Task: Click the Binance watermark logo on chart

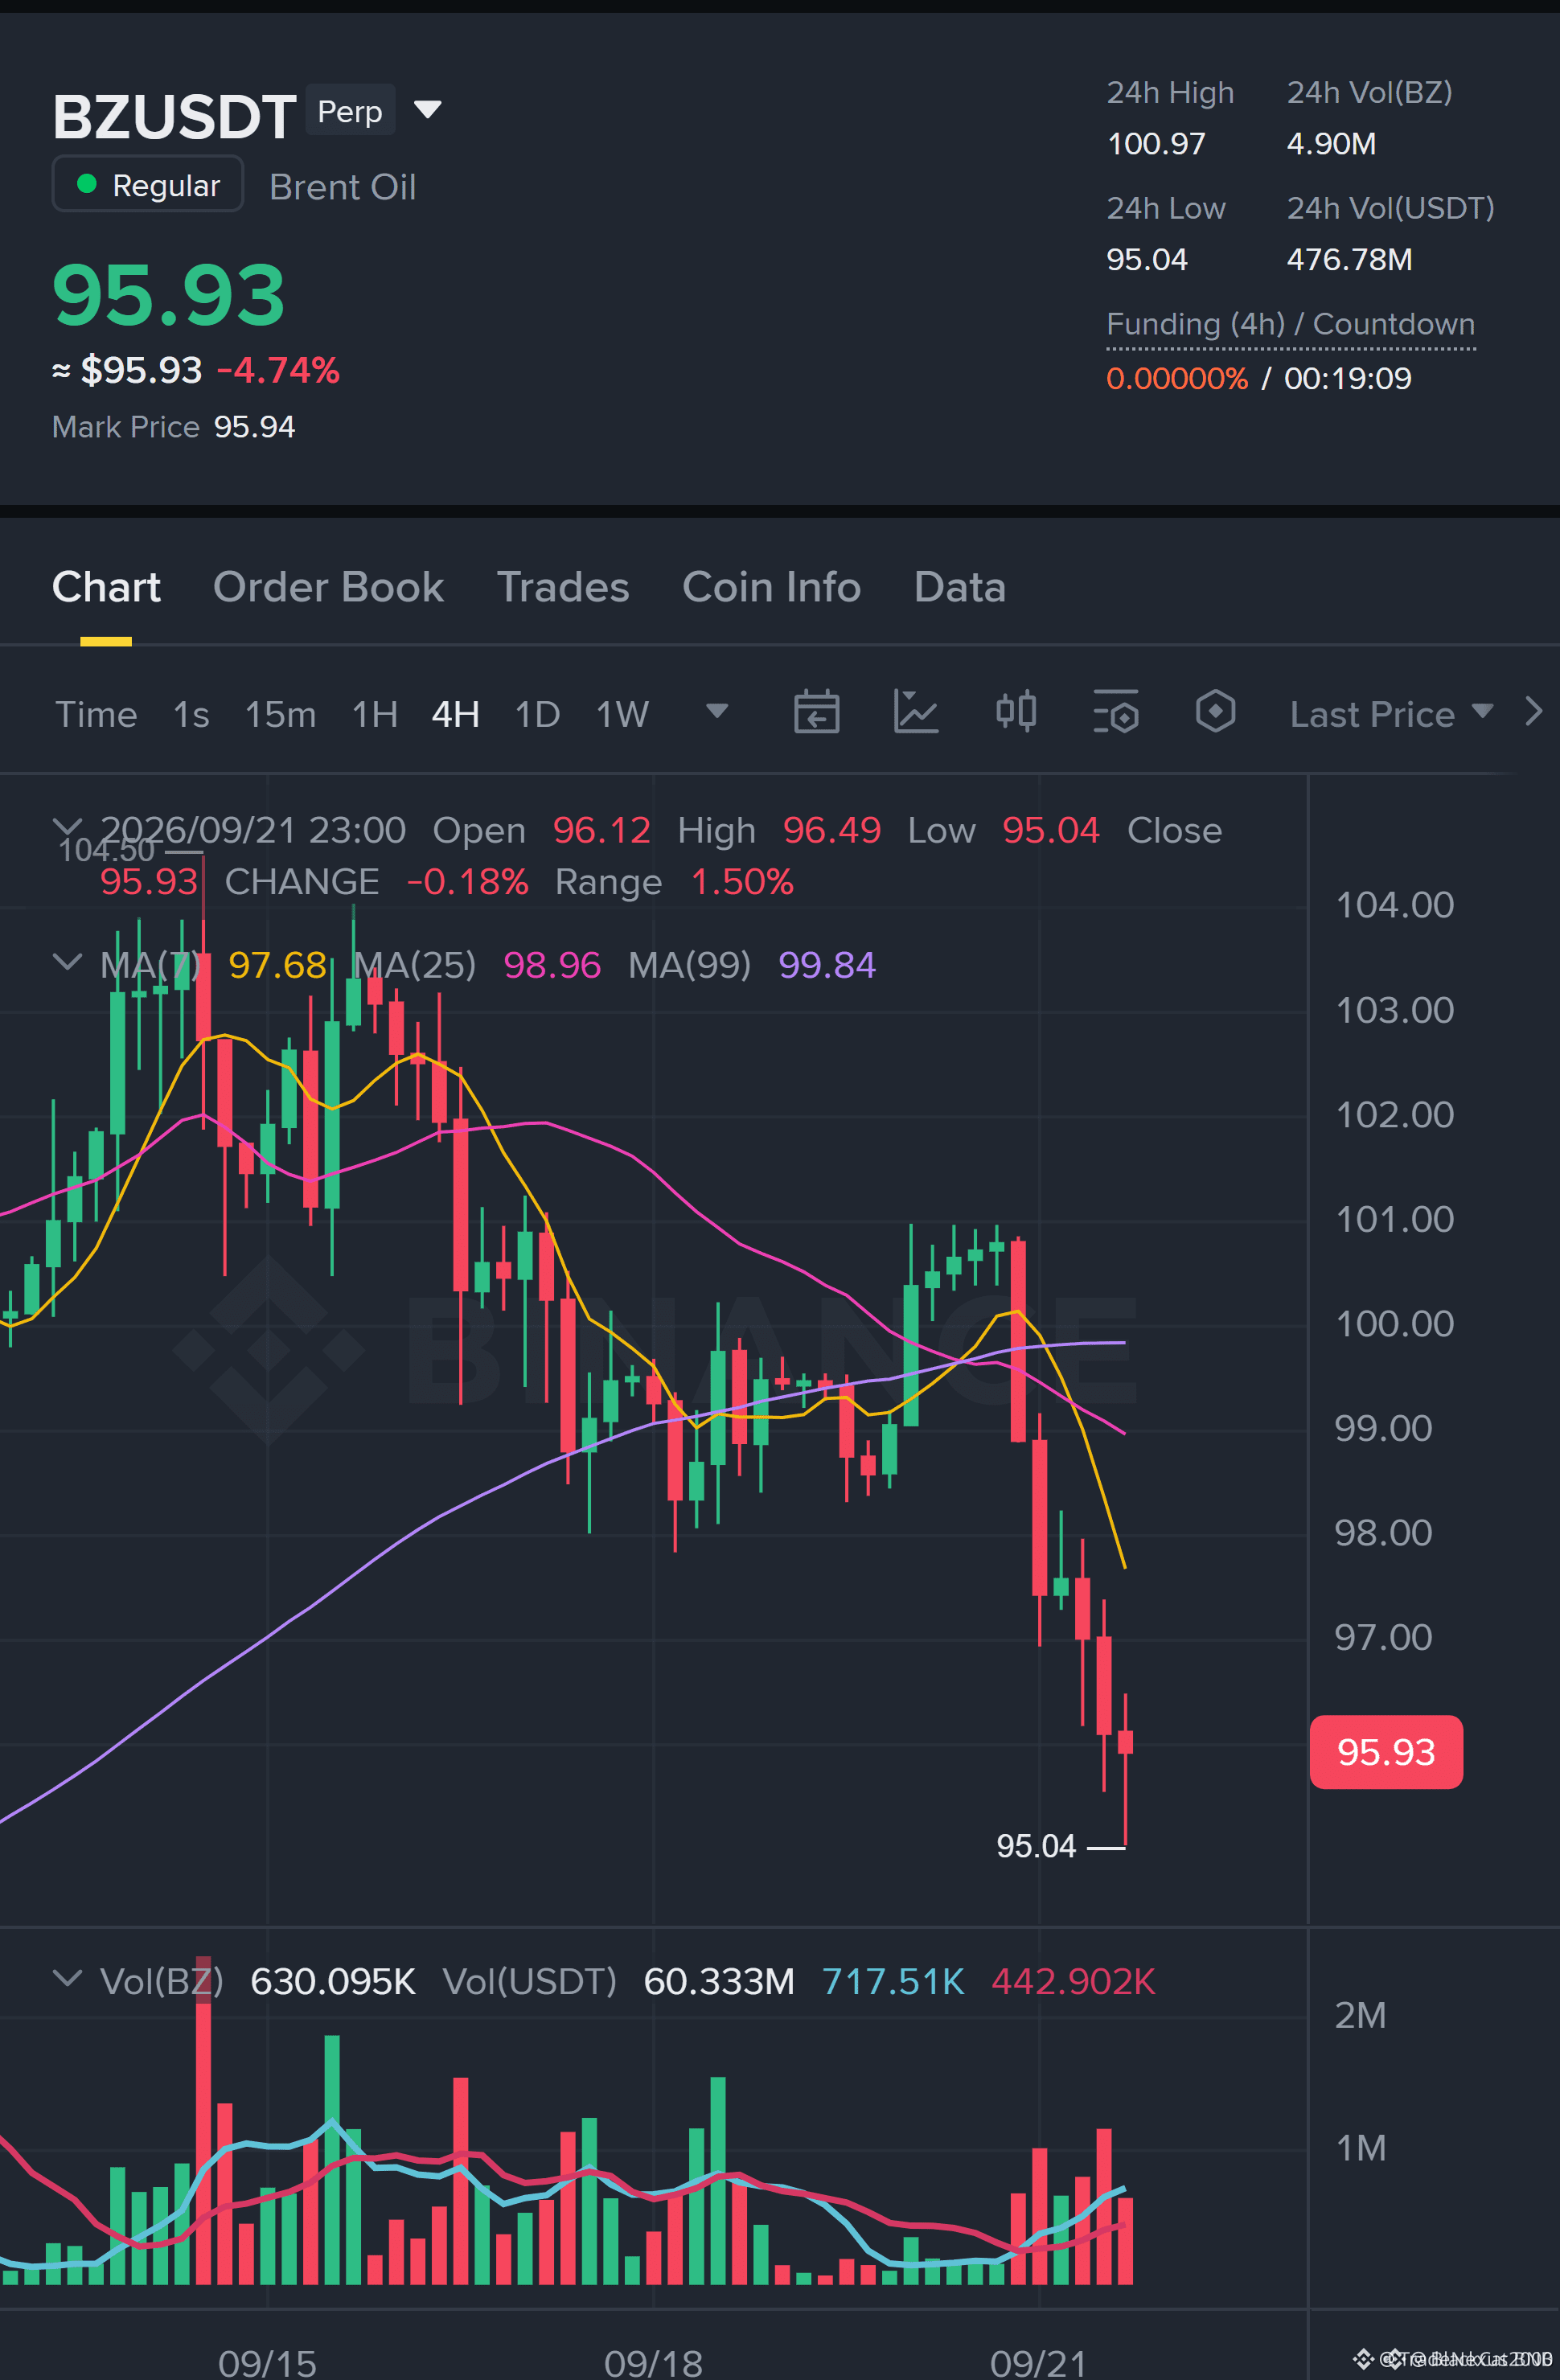Action: 268,1351
